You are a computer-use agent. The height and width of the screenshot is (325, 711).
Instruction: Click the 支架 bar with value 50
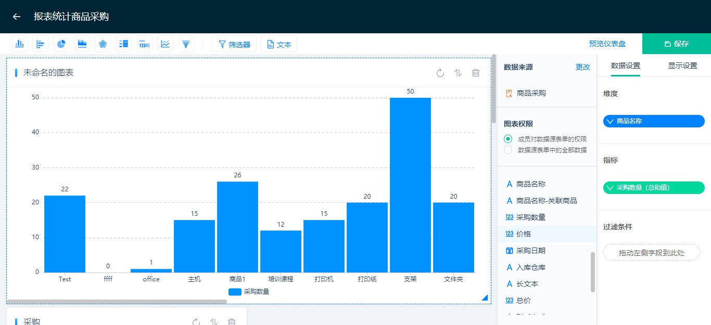410,185
